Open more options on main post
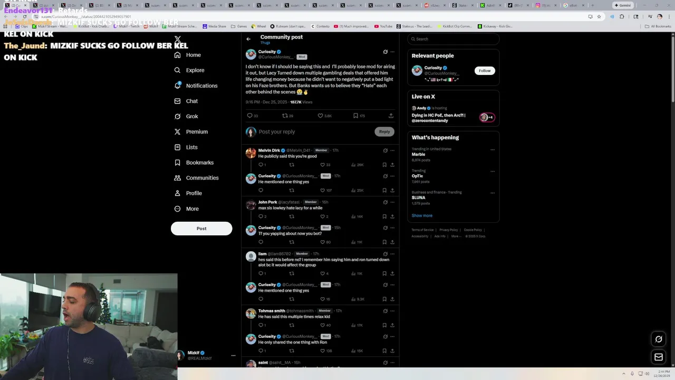 (392, 52)
